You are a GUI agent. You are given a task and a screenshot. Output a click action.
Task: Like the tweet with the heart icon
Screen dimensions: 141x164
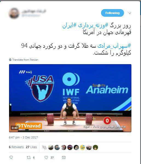[x=46, y=157]
